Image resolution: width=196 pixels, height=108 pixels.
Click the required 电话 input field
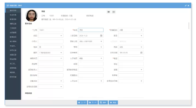coord(131,58)
